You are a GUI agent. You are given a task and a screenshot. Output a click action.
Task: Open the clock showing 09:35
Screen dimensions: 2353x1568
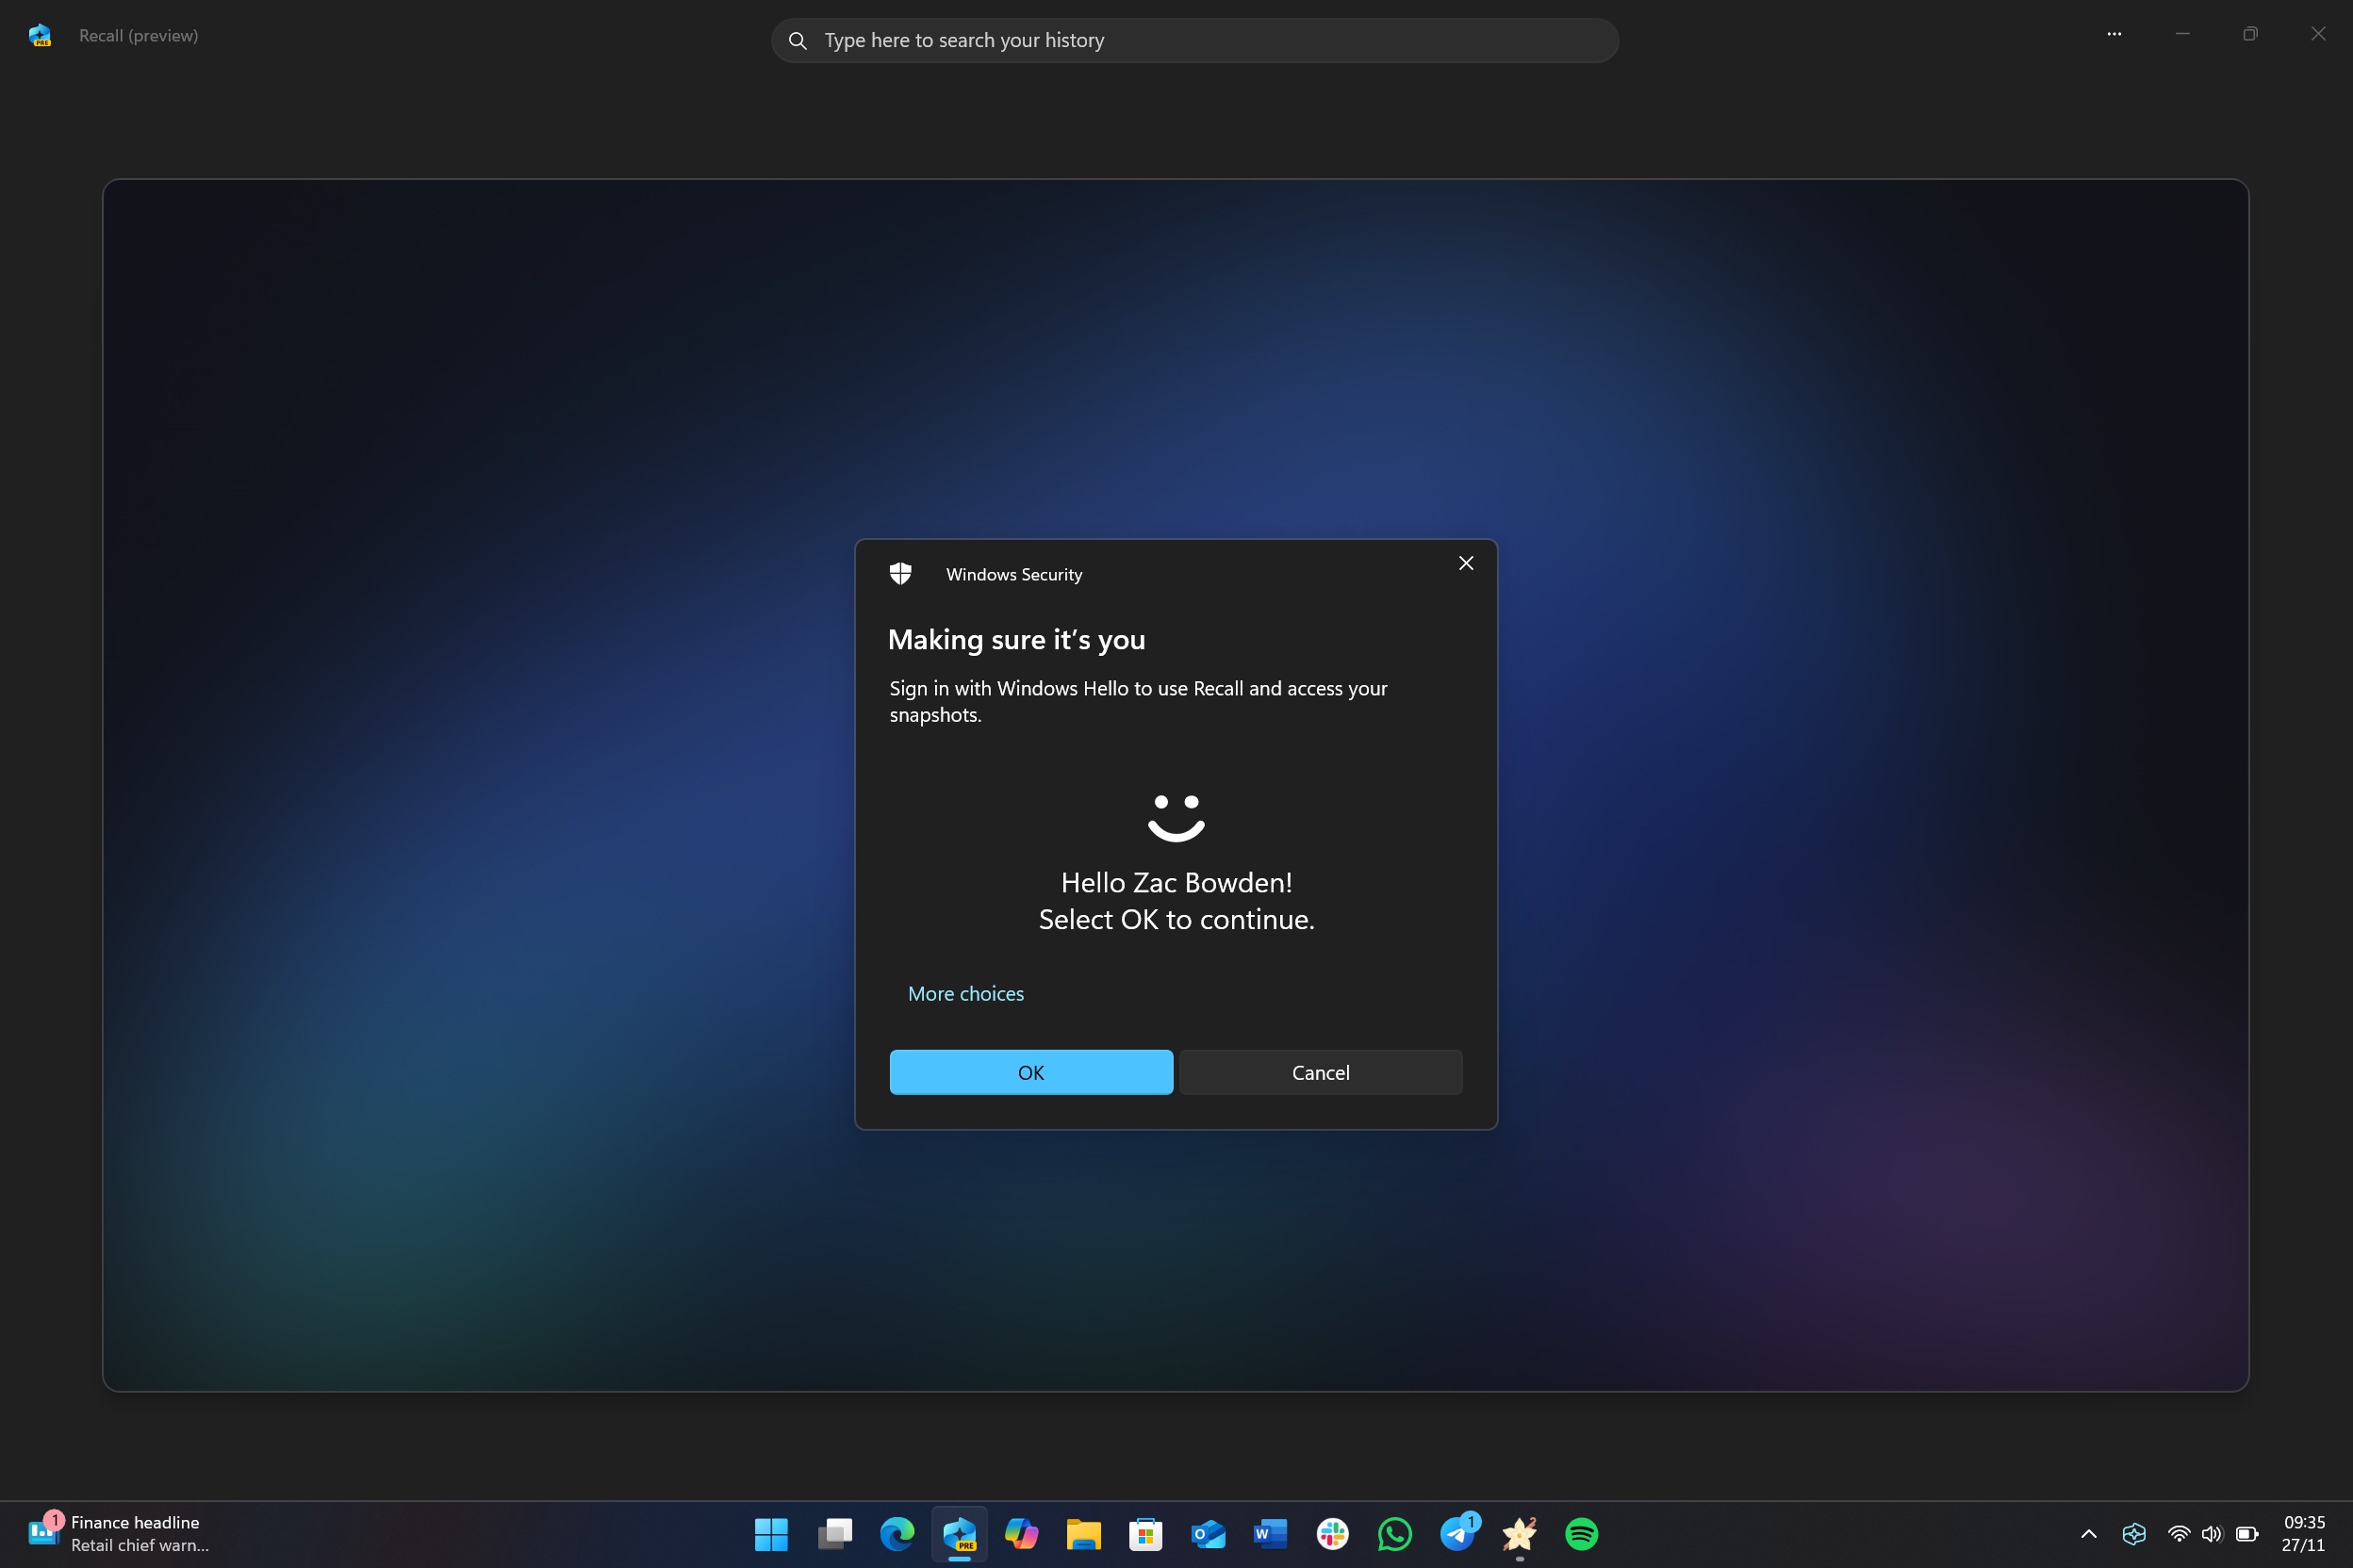click(x=2303, y=1533)
